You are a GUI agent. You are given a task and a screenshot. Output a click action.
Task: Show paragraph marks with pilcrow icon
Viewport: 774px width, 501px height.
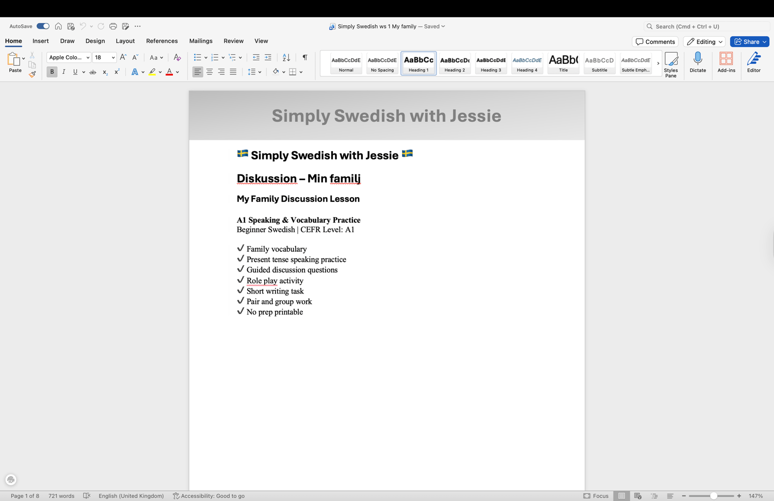click(305, 57)
